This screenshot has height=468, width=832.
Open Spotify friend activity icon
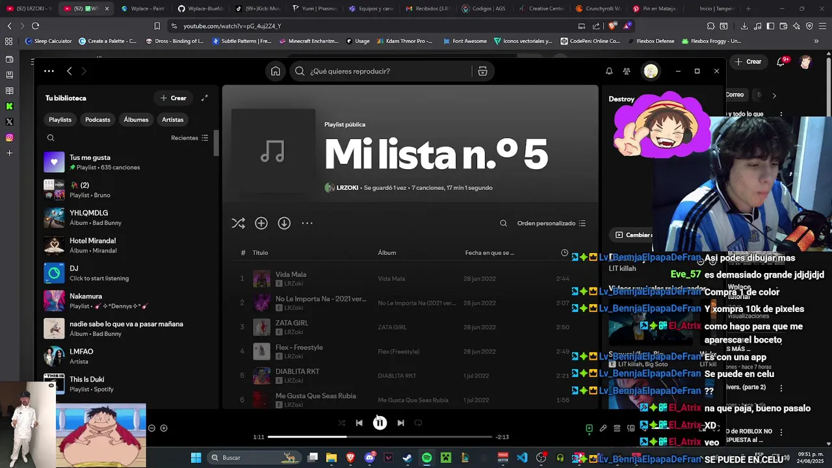[x=627, y=71]
